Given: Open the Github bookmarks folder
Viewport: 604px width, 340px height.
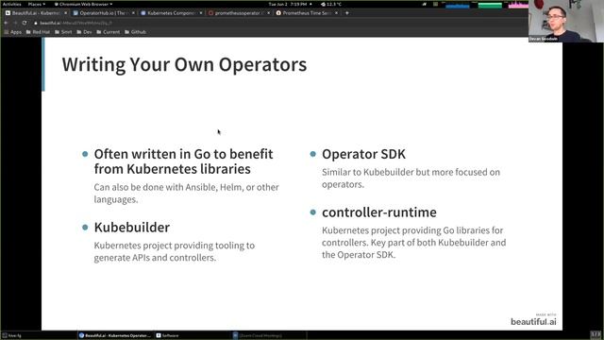Looking at the screenshot, I should [x=135, y=32].
